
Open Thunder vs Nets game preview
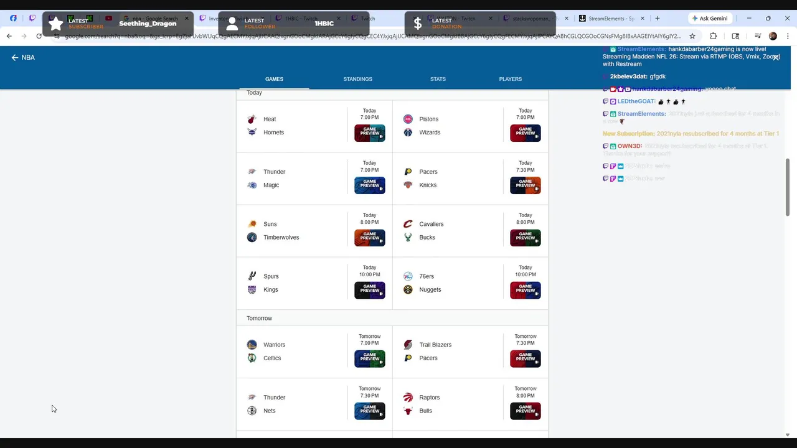(x=370, y=411)
